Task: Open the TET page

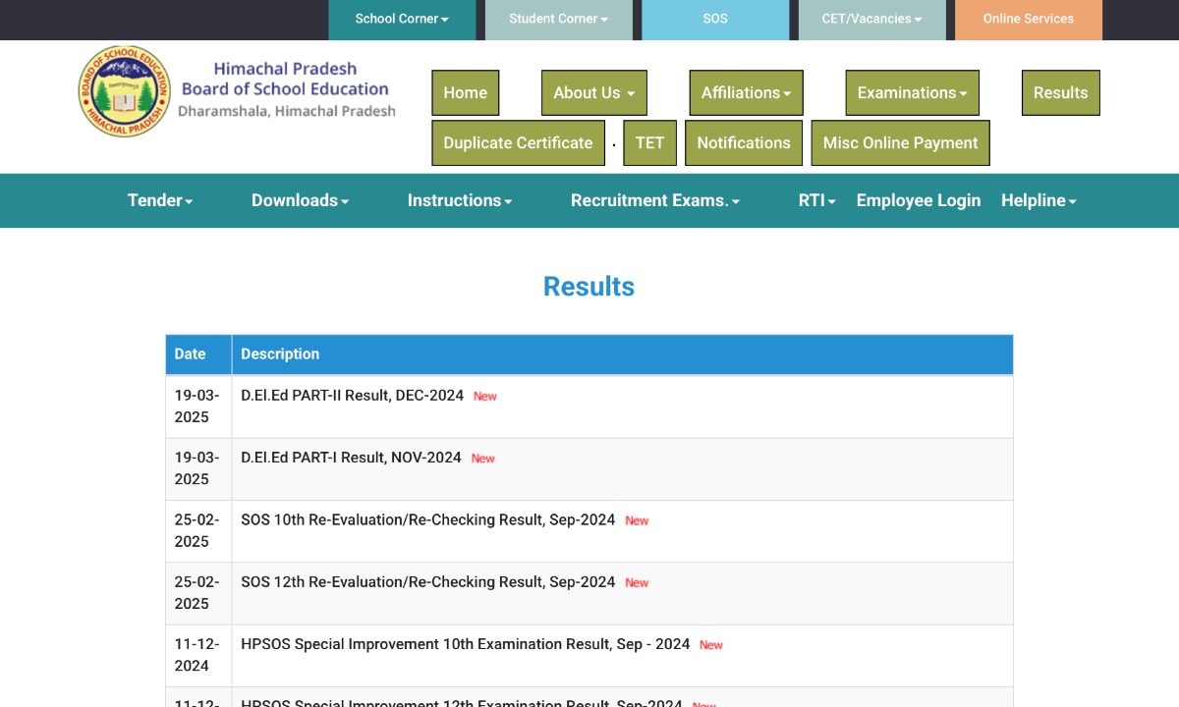Action: tap(650, 143)
